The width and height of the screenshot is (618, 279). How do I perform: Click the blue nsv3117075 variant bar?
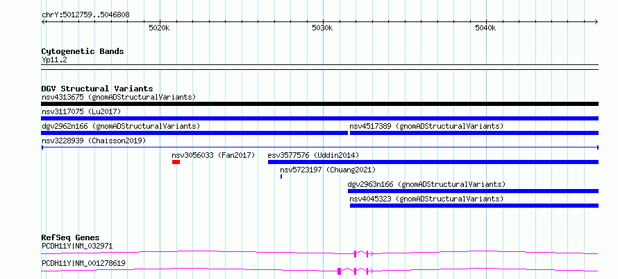coord(319,118)
